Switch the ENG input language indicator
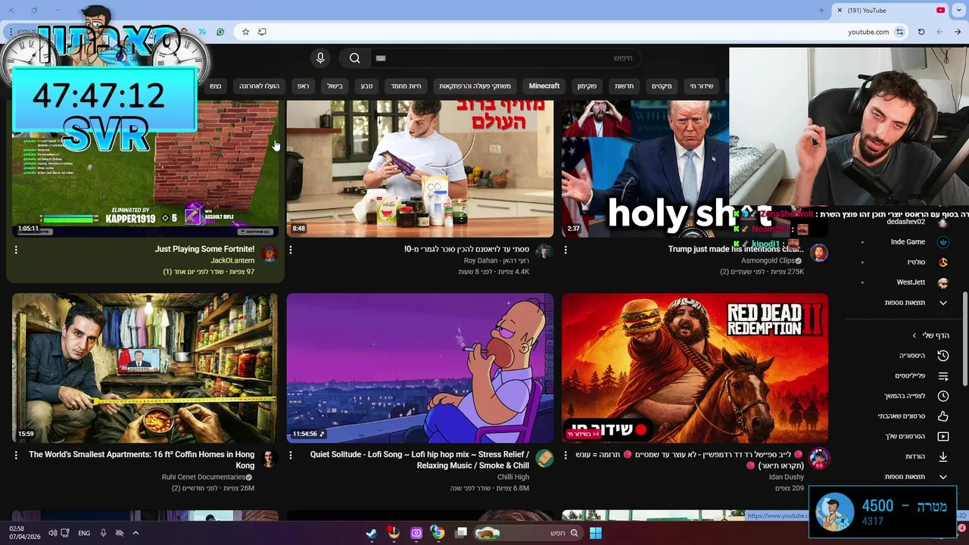The height and width of the screenshot is (545, 969). click(x=84, y=533)
